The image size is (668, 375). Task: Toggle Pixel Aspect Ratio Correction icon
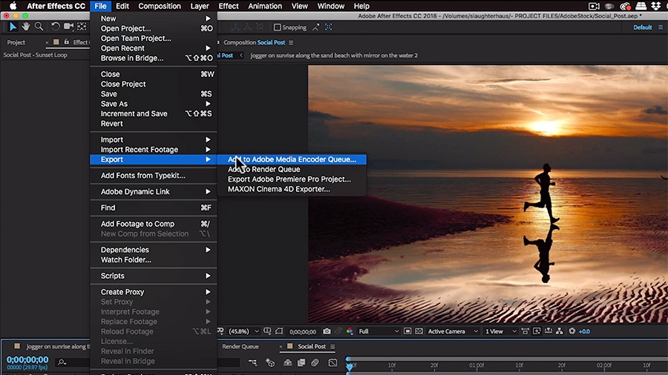[x=525, y=331]
